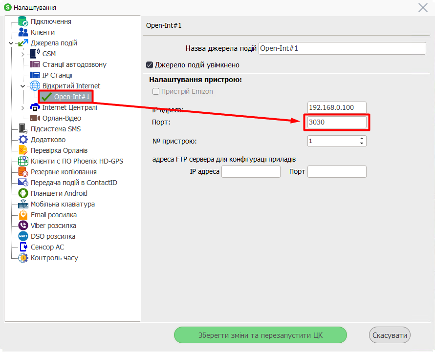Click the Порт input field
The image size is (435, 352).
(337, 123)
